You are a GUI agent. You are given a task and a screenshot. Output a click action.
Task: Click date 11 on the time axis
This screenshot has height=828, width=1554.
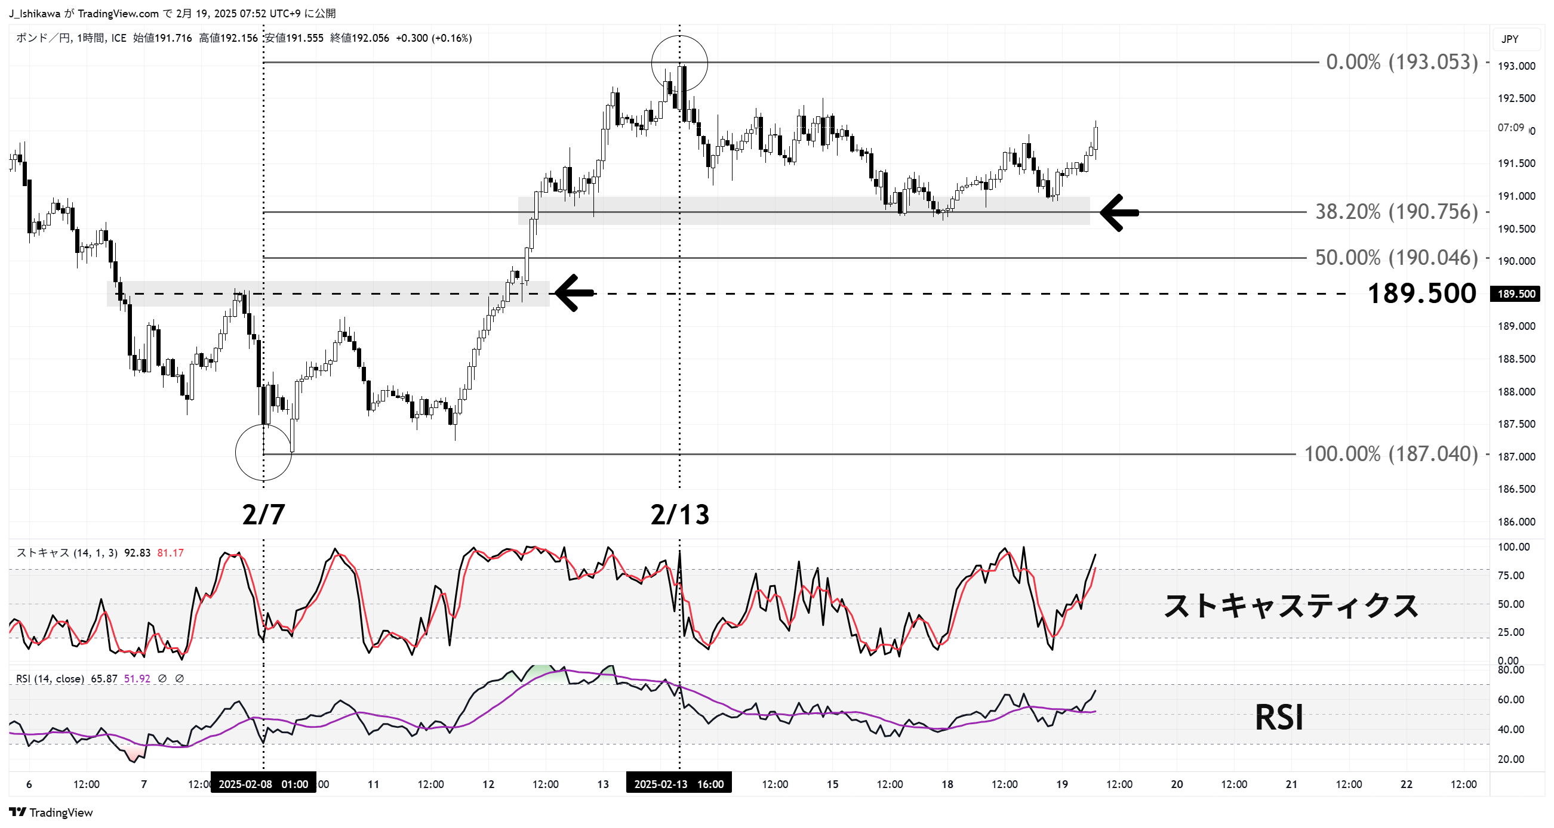pyautogui.click(x=373, y=784)
